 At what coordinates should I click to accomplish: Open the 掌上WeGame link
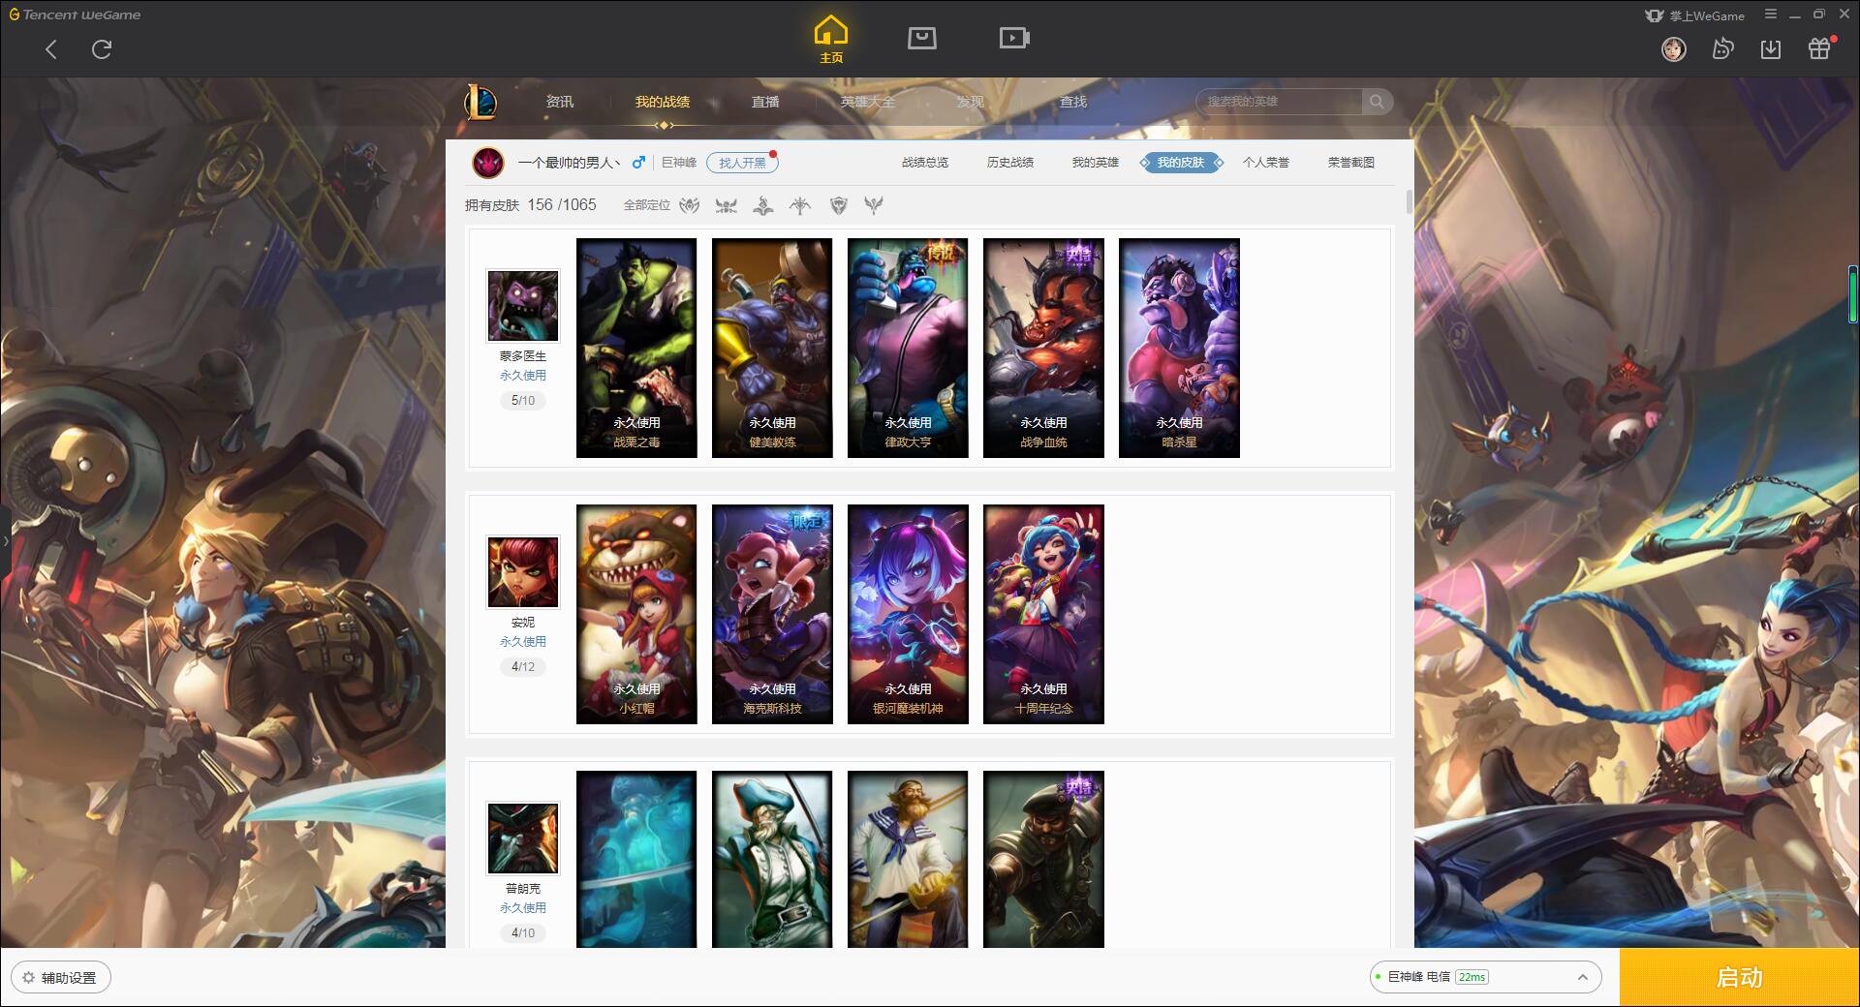coord(1695,15)
